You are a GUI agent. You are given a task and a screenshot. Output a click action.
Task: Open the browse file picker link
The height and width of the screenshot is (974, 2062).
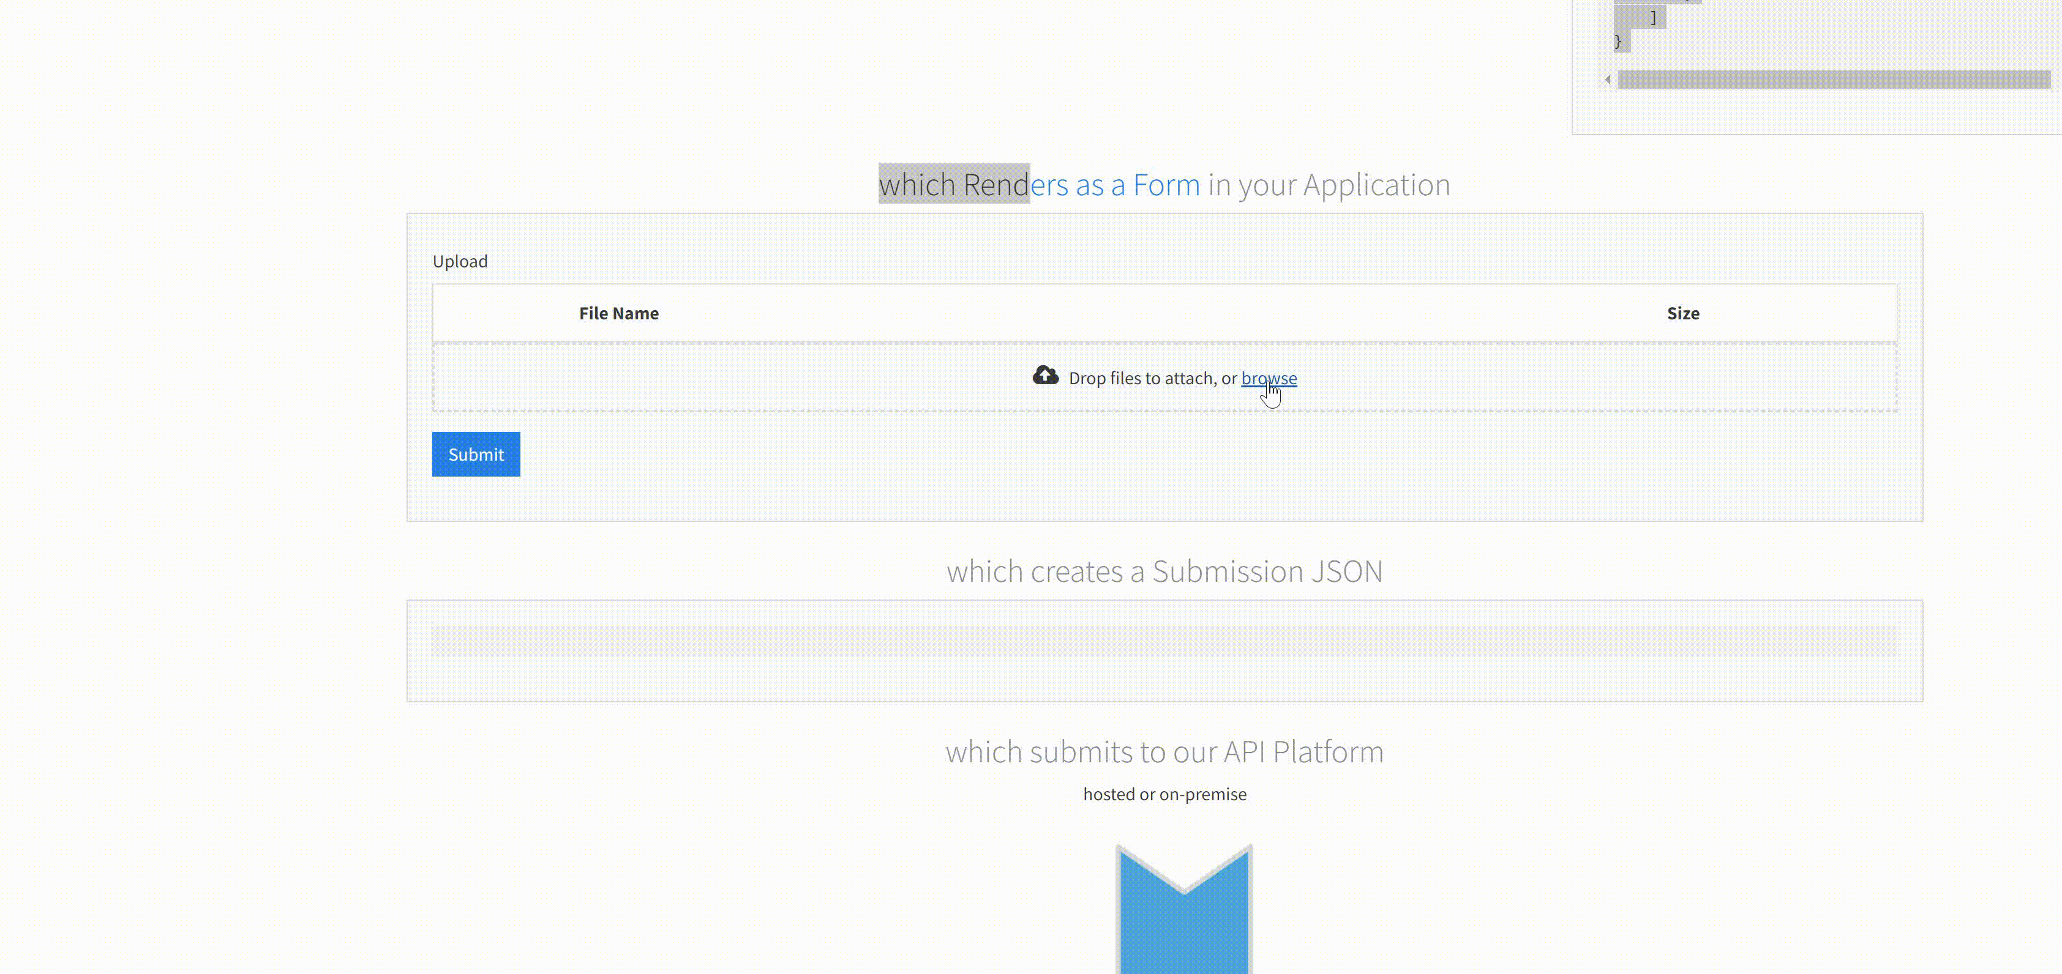pyautogui.click(x=1269, y=377)
